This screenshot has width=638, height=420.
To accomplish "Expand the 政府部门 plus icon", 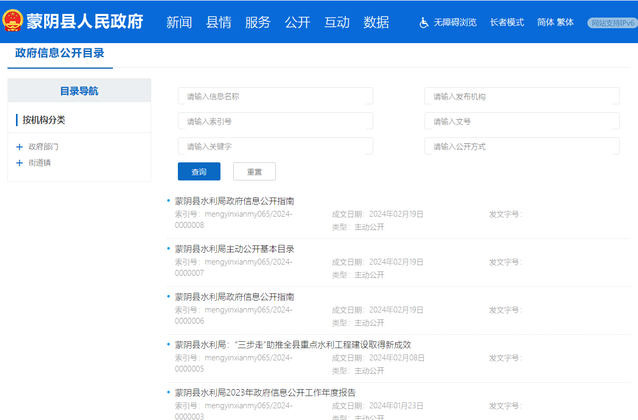I will pyautogui.click(x=20, y=147).
